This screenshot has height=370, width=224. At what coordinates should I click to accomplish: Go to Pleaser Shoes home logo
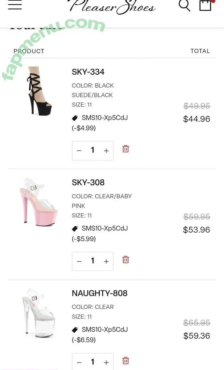coord(111,6)
